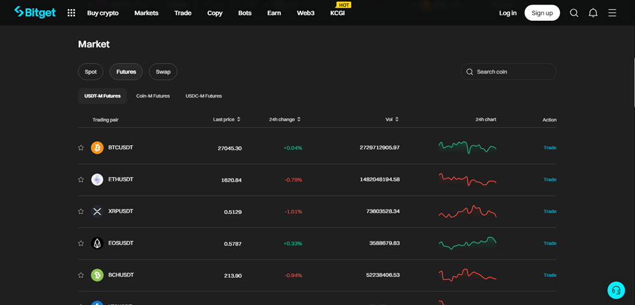Select USDT-M Futures tab

pos(102,96)
